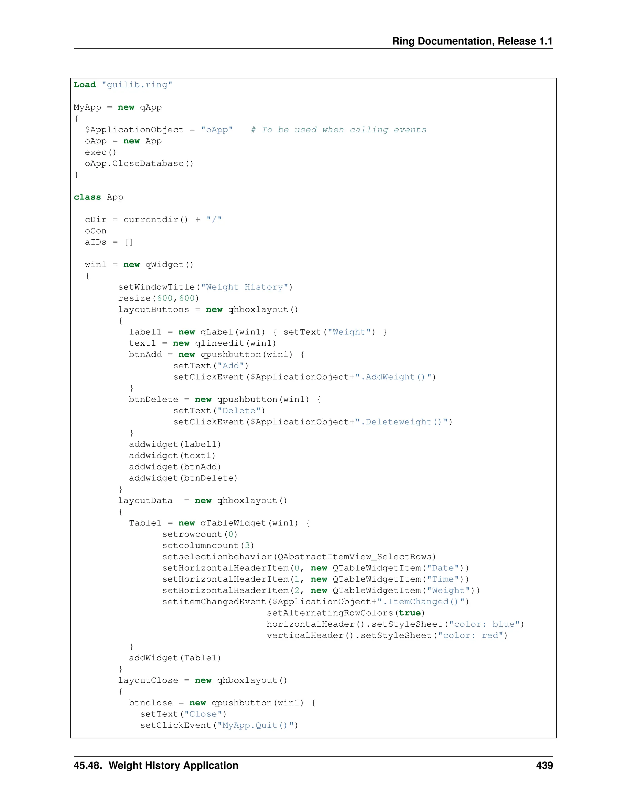Click the 'addwidget(text1)' line
Image resolution: width=627 pixels, height=812 pixels.
pyautogui.click(x=172, y=456)
